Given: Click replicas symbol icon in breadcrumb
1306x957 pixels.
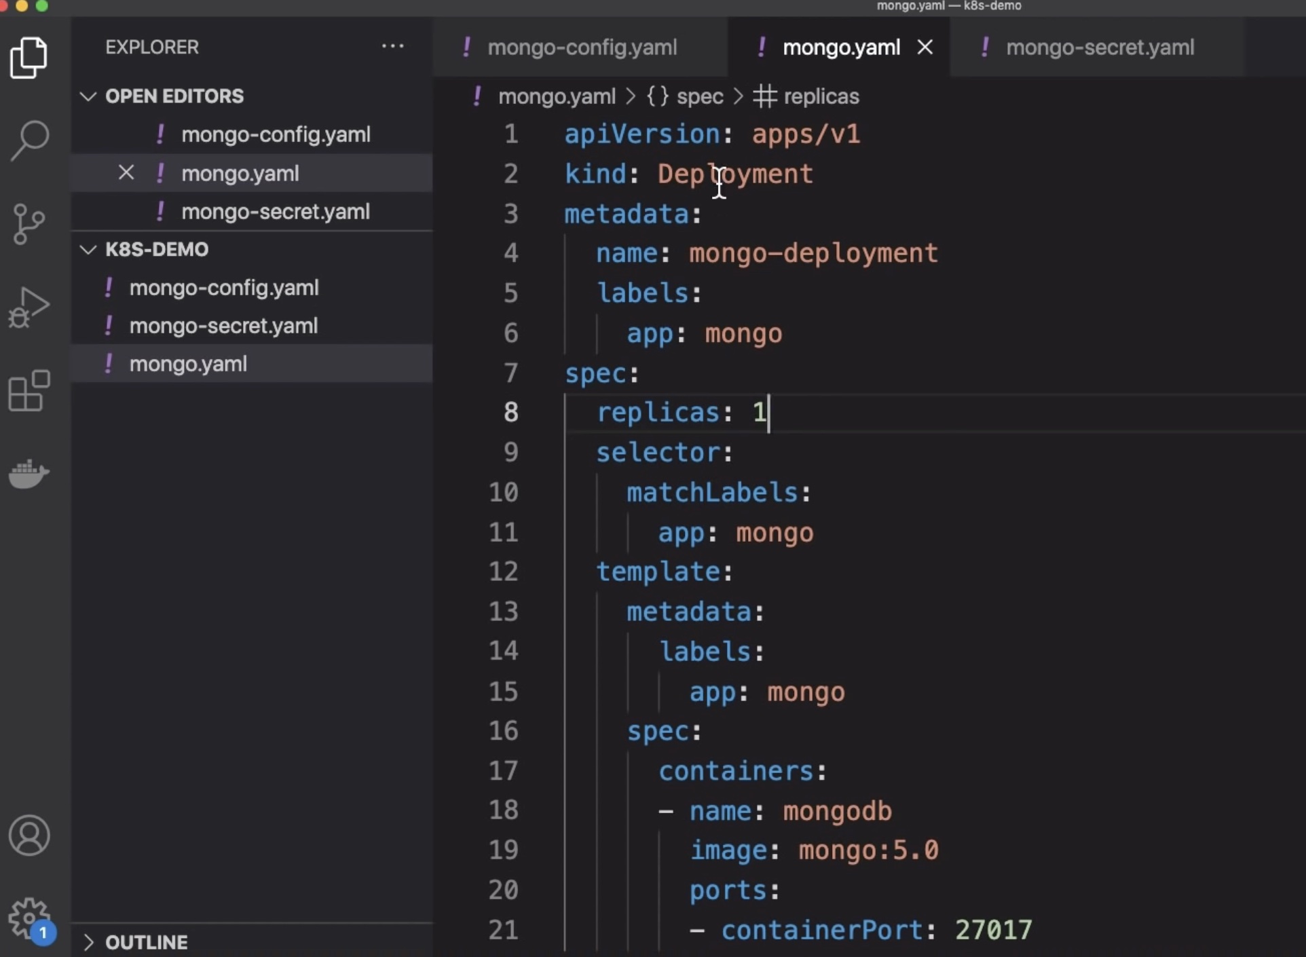Looking at the screenshot, I should [765, 96].
